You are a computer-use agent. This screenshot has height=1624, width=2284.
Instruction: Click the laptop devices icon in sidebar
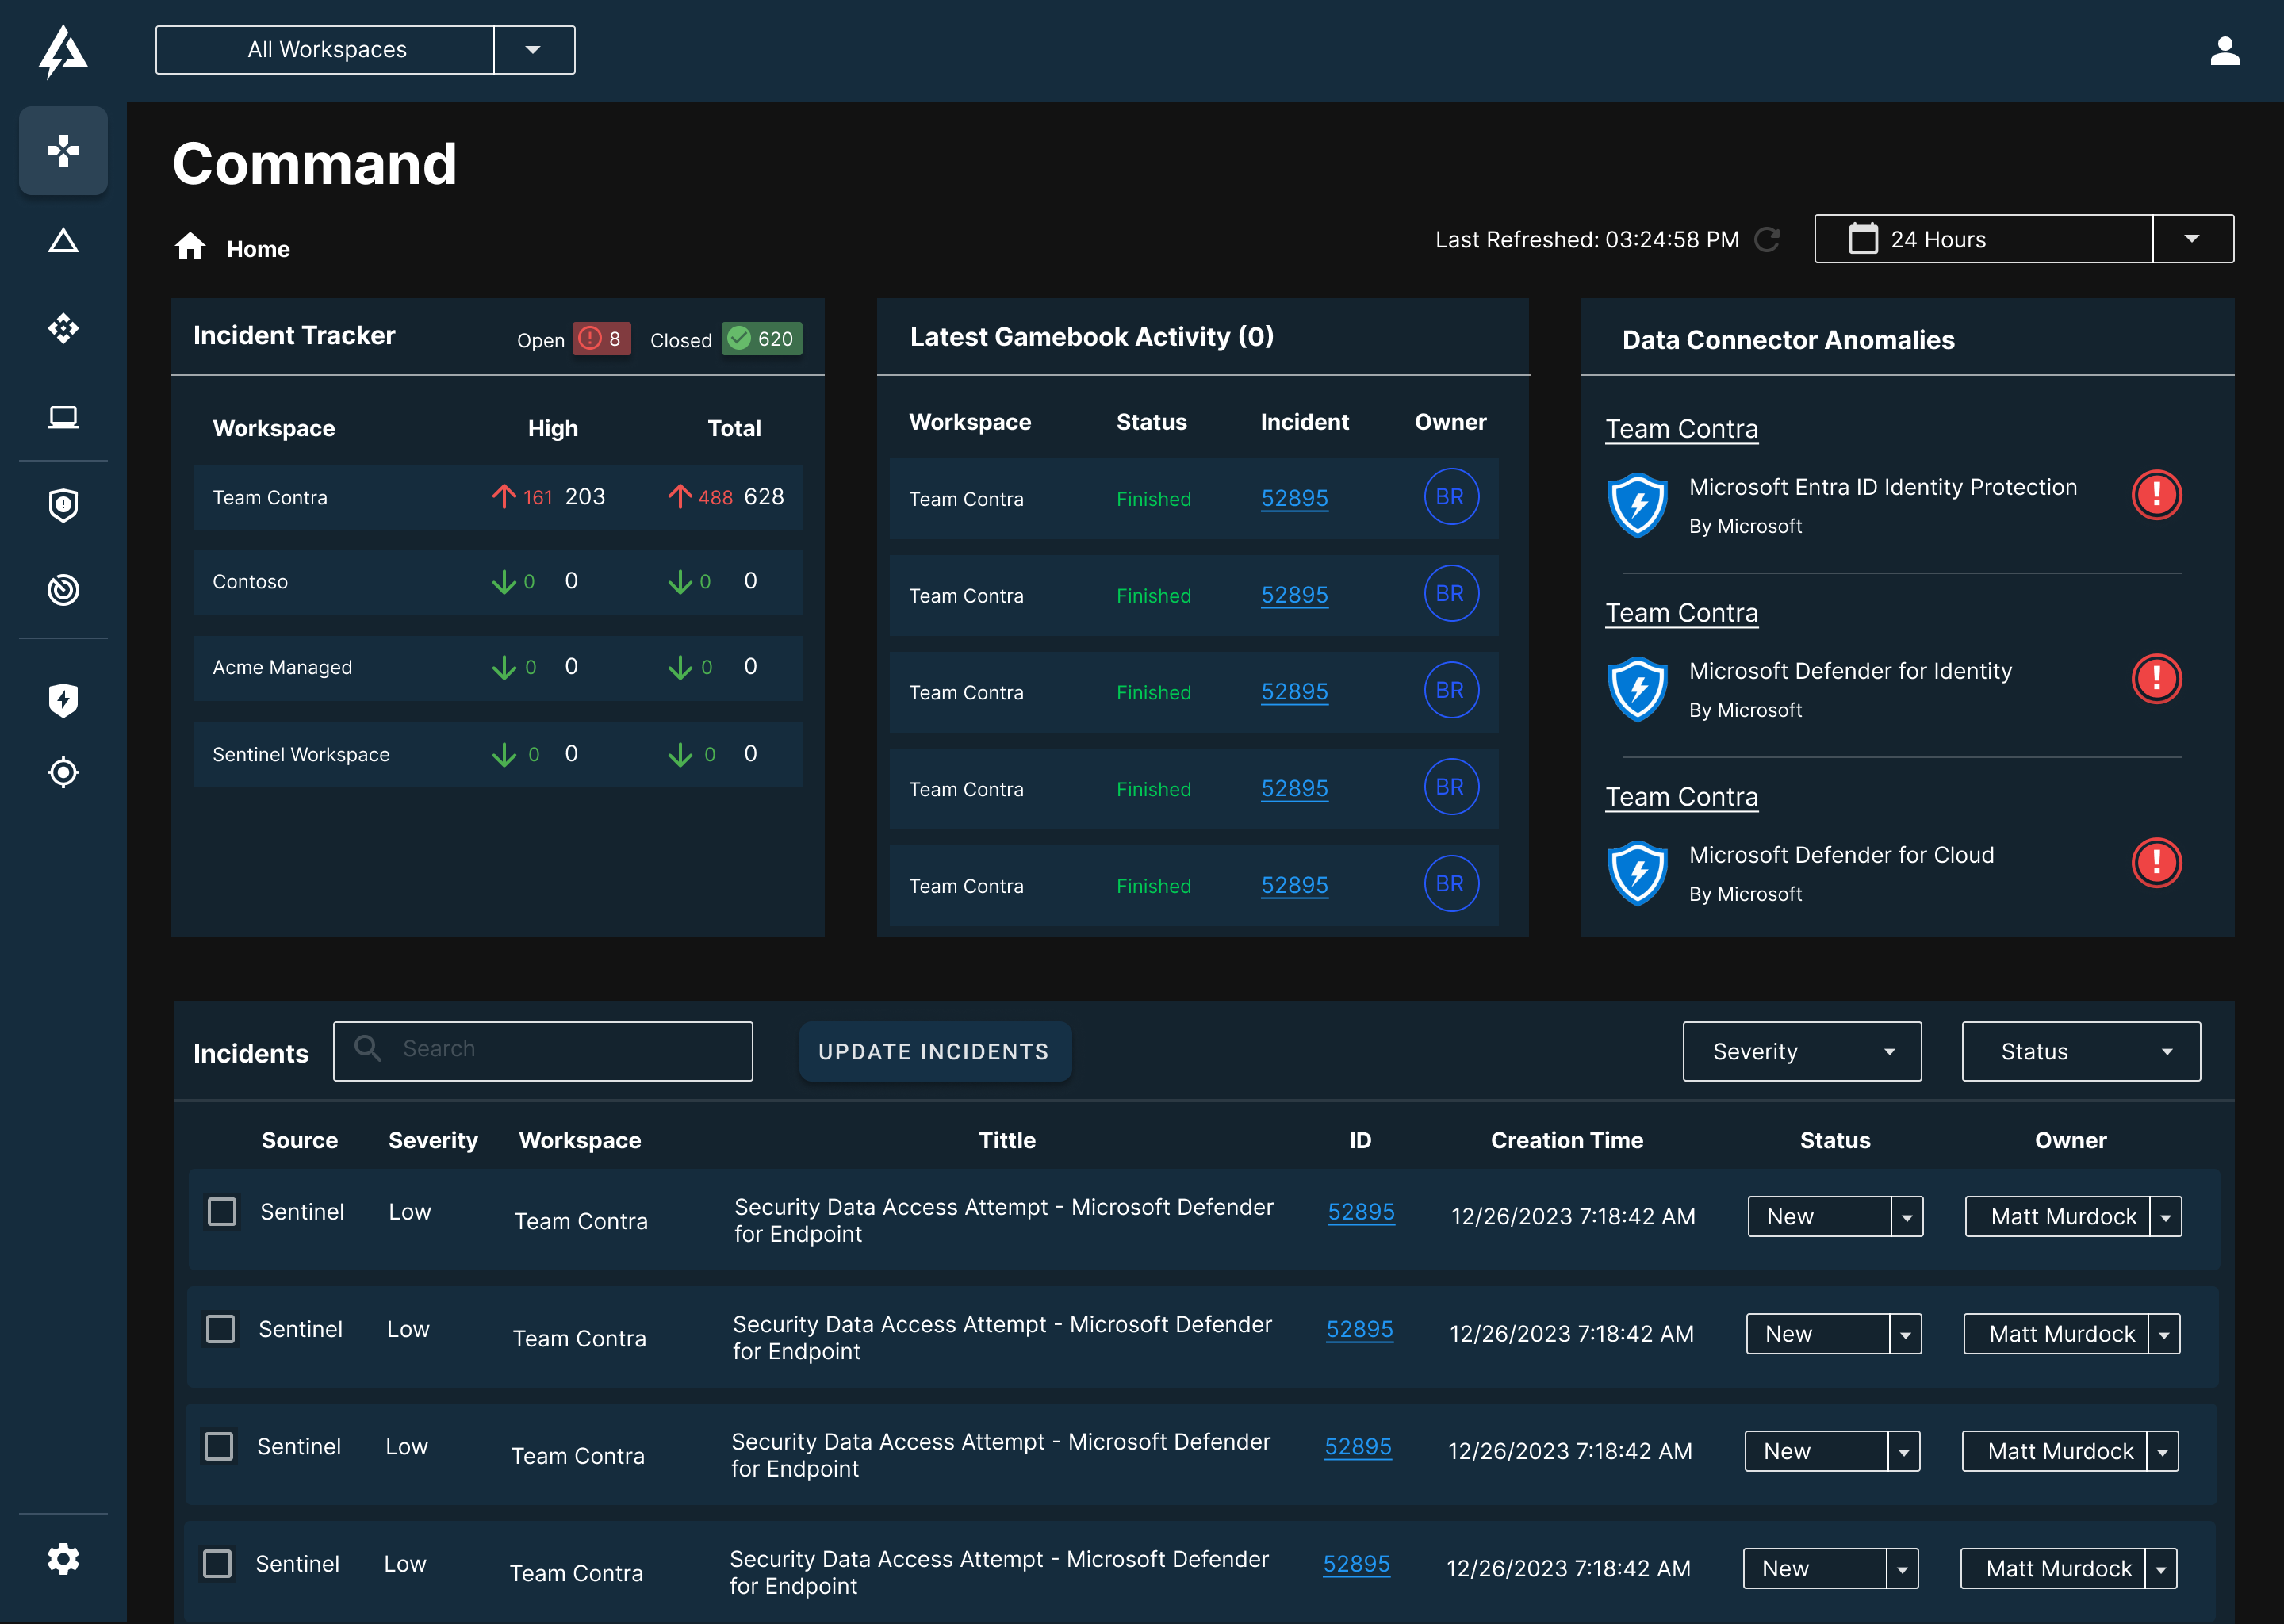63,416
